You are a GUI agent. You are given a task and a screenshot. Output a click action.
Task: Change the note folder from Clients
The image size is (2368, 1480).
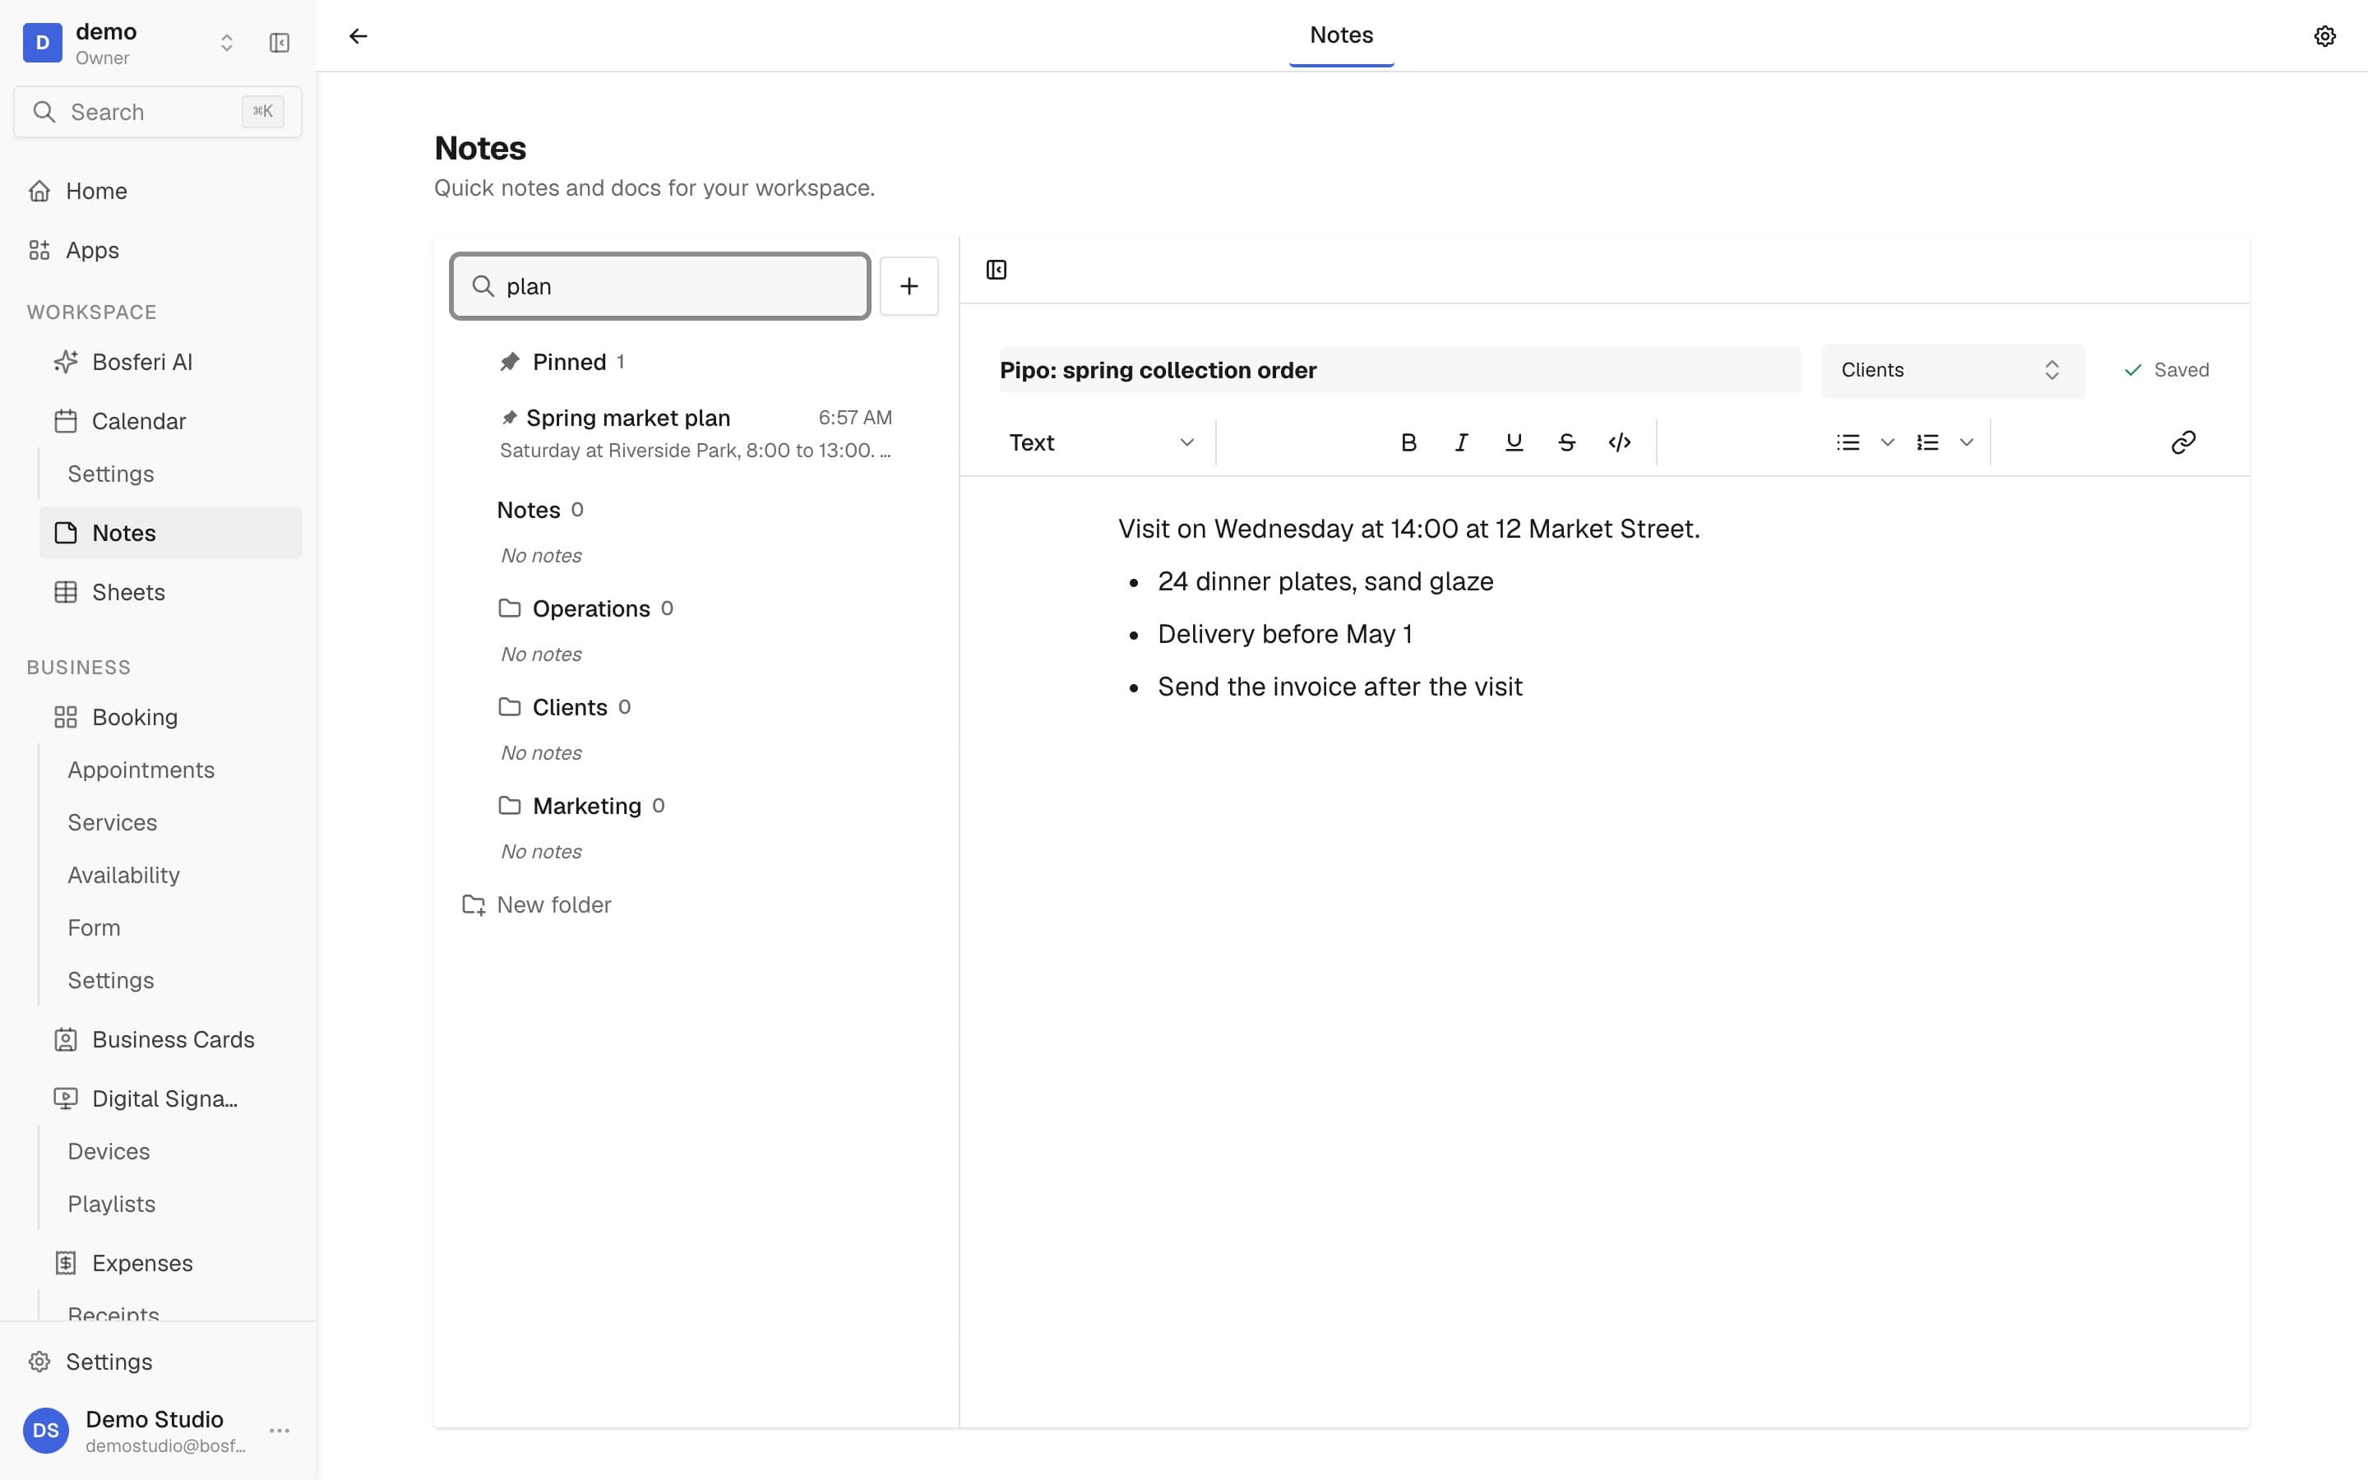point(1952,370)
